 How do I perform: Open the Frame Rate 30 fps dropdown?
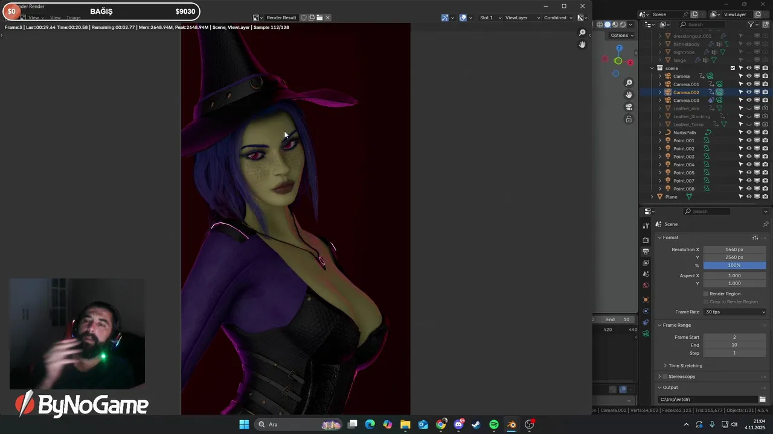[734, 312]
